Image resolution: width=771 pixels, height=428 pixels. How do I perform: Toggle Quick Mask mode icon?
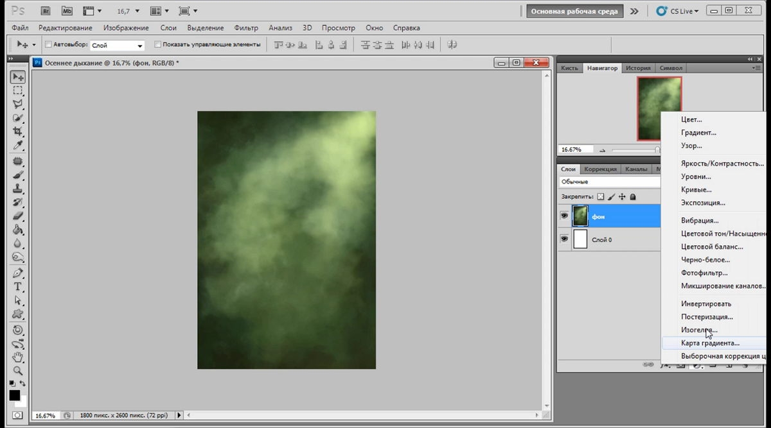17,415
